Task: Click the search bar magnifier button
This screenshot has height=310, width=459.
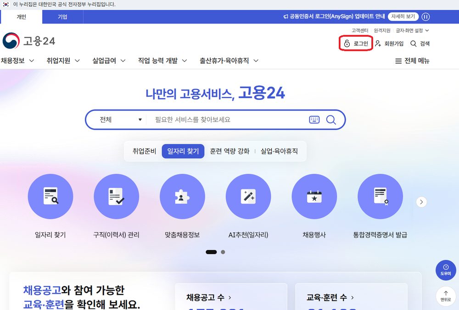Action: [331, 120]
